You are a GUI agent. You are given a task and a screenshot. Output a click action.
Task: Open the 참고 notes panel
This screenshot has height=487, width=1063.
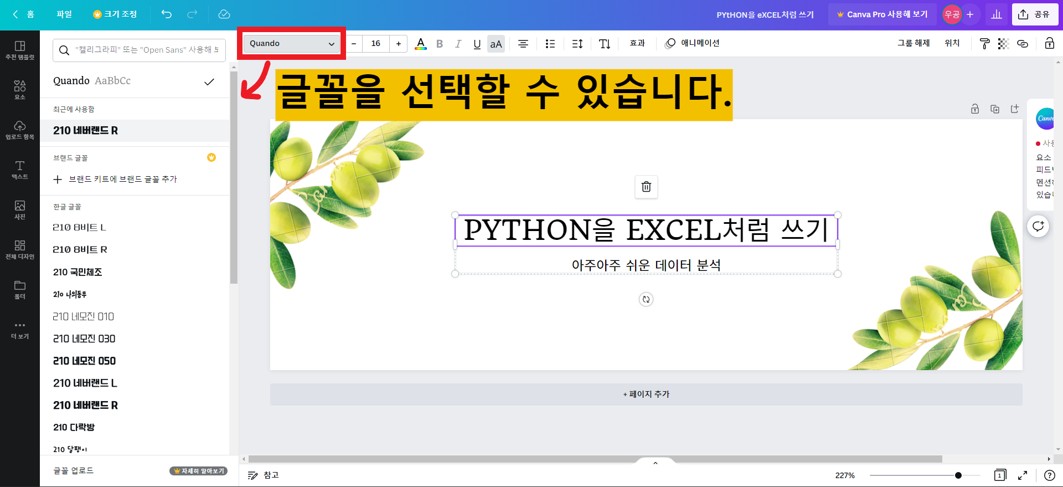[264, 475]
